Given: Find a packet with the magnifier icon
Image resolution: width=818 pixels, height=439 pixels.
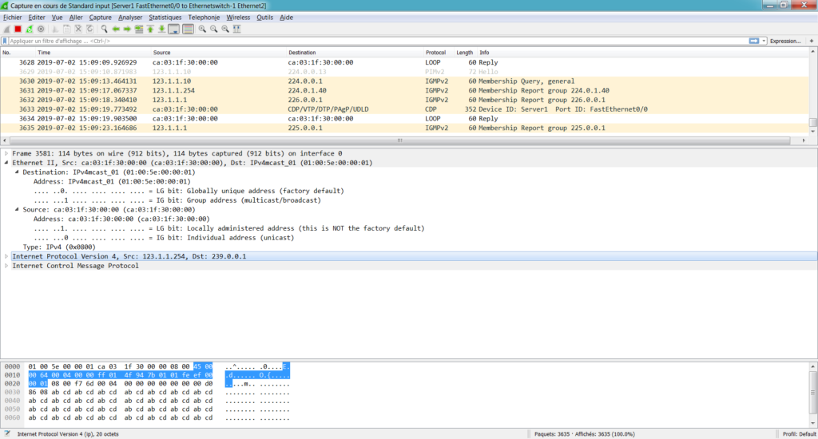Looking at the screenshot, I should [x=105, y=30].
